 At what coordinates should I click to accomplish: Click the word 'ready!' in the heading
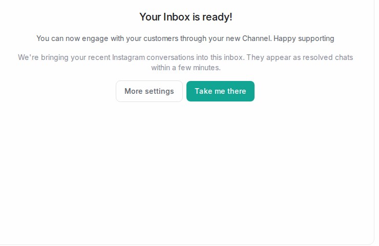click(217, 17)
